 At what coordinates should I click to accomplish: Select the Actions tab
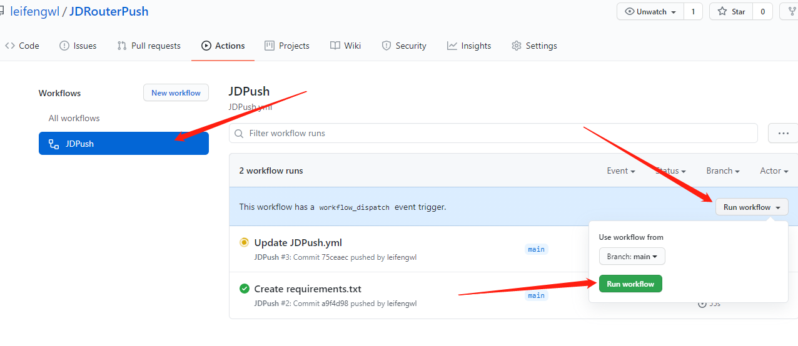pyautogui.click(x=223, y=46)
